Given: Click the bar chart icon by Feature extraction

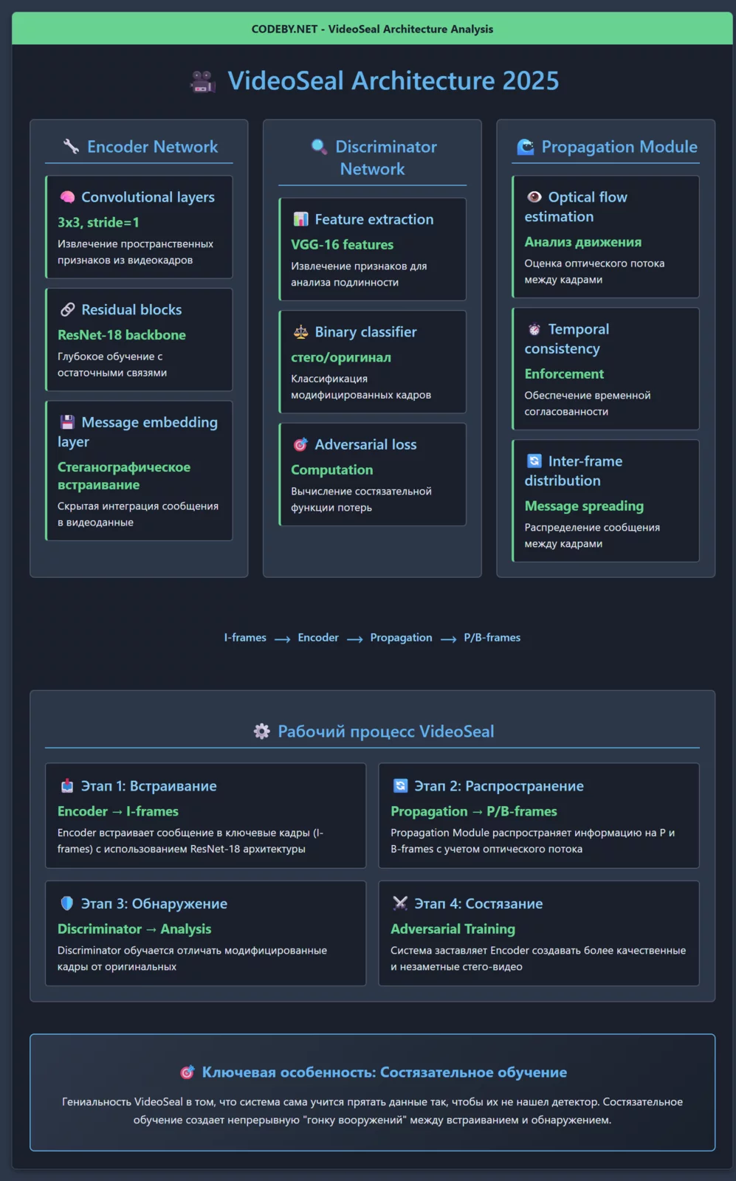Looking at the screenshot, I should pyautogui.click(x=300, y=219).
